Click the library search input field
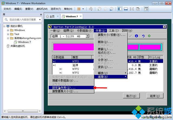The width and height of the screenshot is (173, 120). [x=22, y=20]
